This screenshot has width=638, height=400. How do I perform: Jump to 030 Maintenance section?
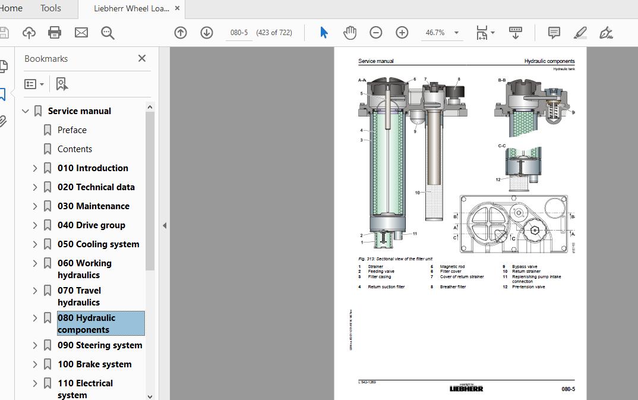(94, 206)
